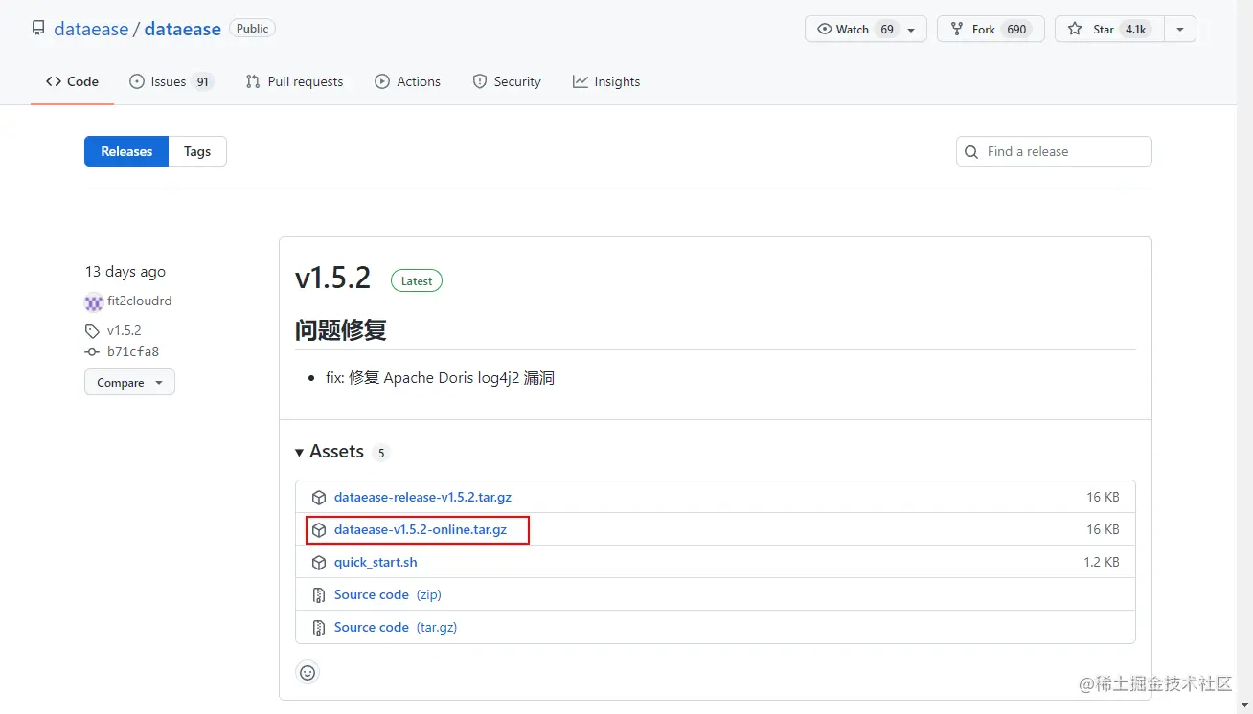Viewport: 1253px width, 714px height.
Task: Open the dataease organization link
Action: [91, 29]
